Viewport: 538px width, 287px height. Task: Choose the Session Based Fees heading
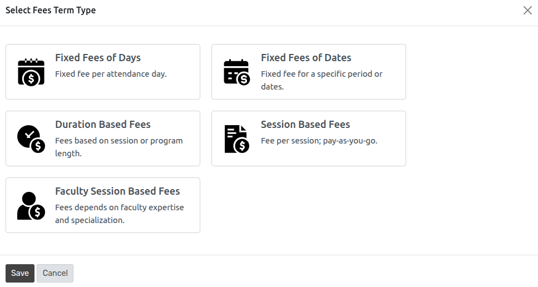[305, 125]
